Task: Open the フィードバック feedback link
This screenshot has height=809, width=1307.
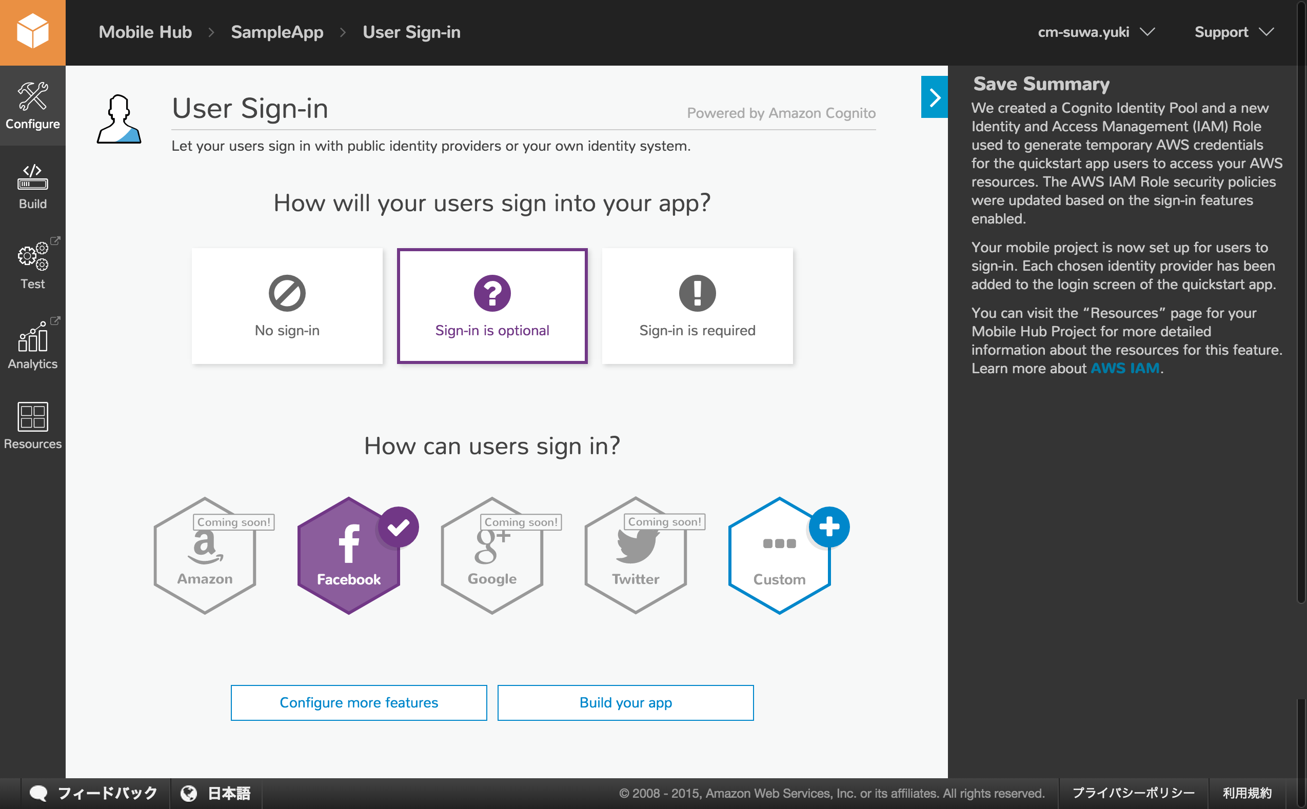Action: (x=94, y=793)
